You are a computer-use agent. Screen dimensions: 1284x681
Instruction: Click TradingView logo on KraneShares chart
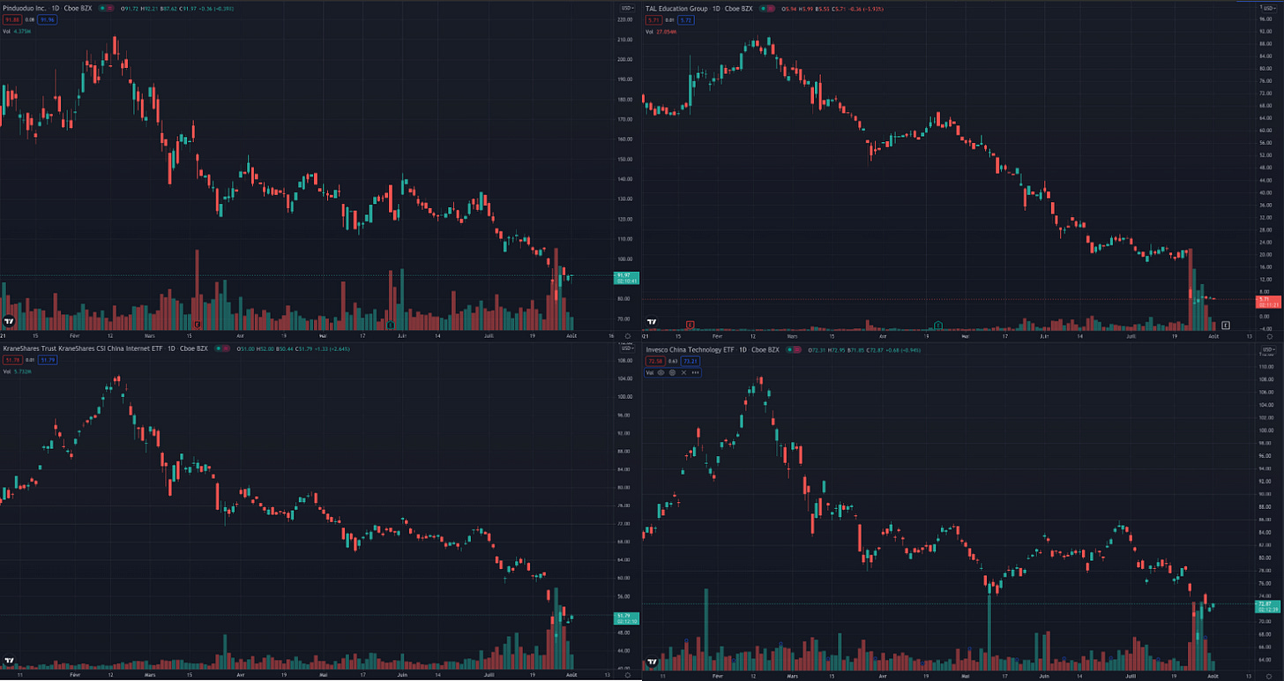[x=10, y=661]
